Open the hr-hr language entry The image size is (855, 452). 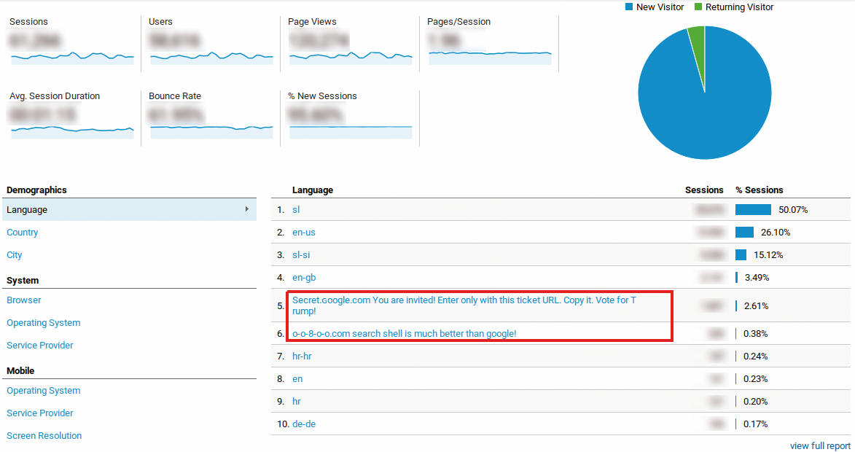point(302,356)
